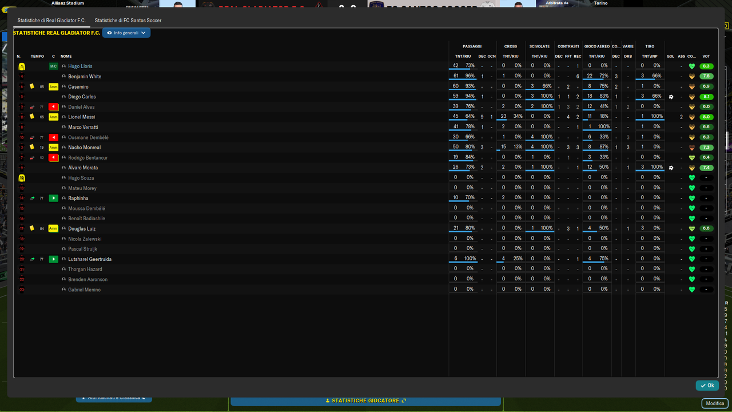The width and height of the screenshot is (732, 412).
Task: Click Nacho Monreal's condition heart icon
Action: [691, 148]
